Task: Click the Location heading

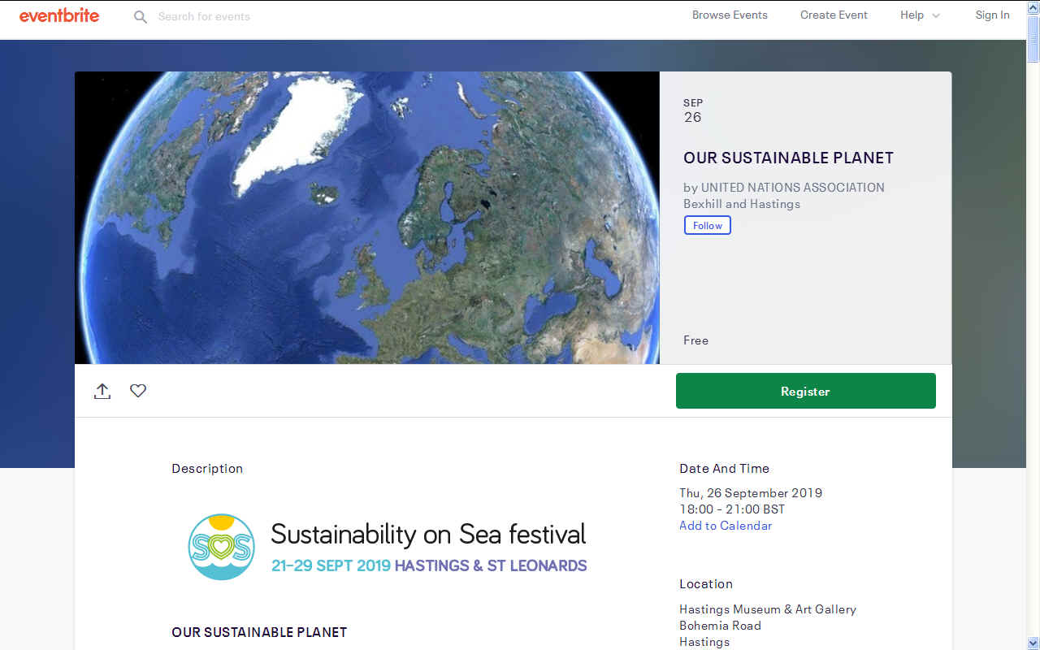Action: 706,584
